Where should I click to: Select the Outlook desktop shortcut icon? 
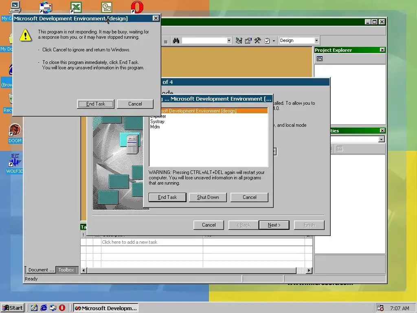[x=107, y=7]
